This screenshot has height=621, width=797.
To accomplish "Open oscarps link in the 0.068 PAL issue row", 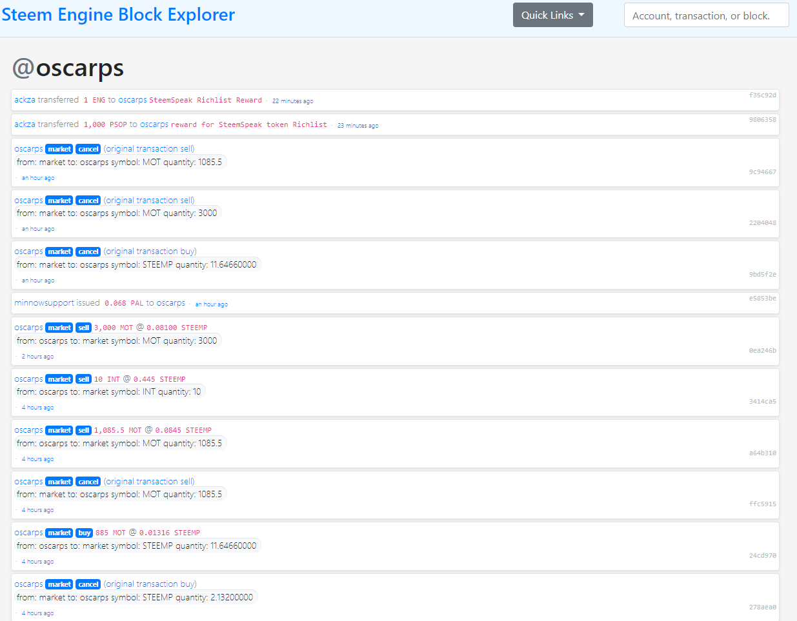I will [170, 303].
